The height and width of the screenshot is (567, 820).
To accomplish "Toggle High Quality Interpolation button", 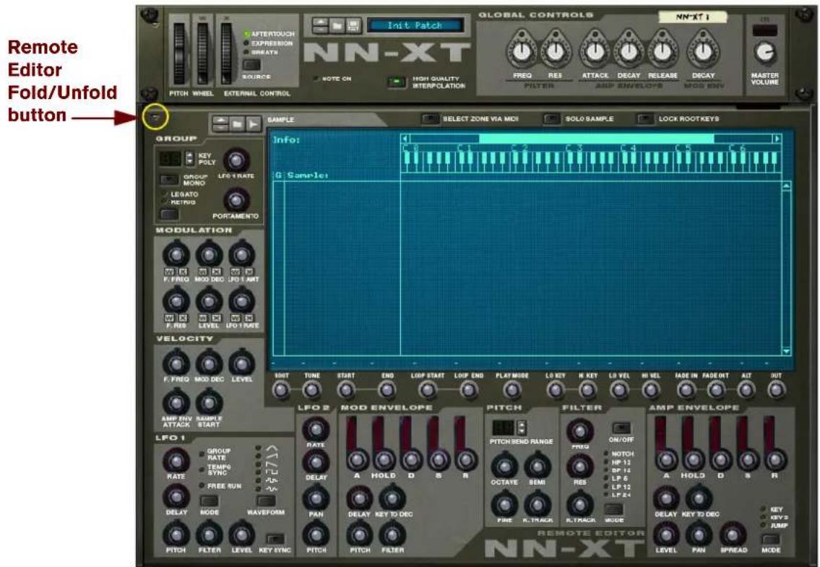I will [x=397, y=82].
